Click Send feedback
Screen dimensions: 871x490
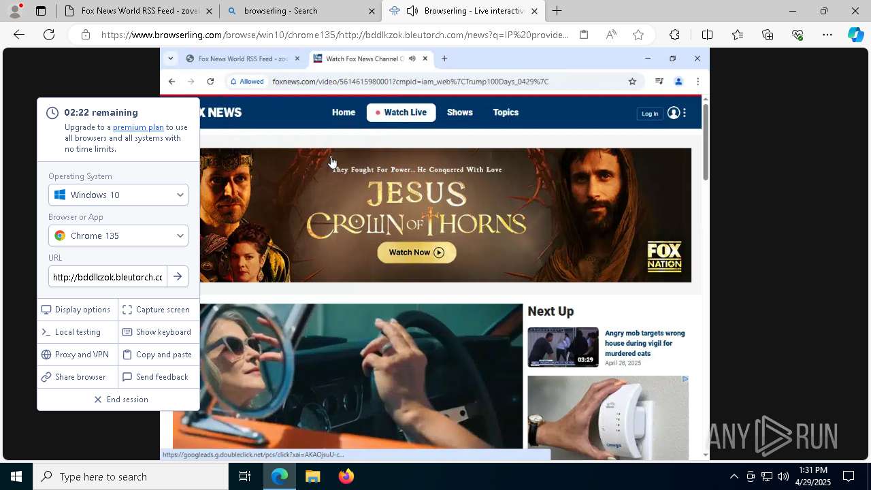click(x=159, y=377)
